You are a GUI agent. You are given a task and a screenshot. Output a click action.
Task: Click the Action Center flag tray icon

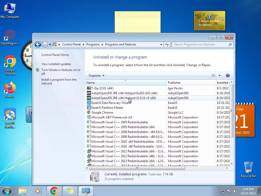coord(229,191)
